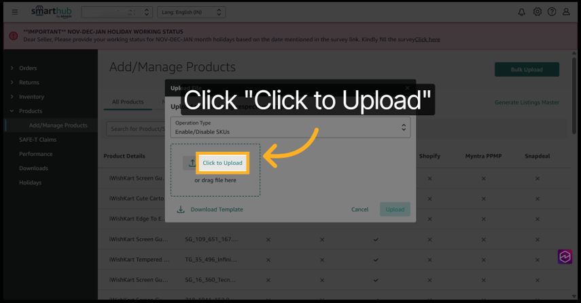Open the user account profile icon

click(566, 12)
